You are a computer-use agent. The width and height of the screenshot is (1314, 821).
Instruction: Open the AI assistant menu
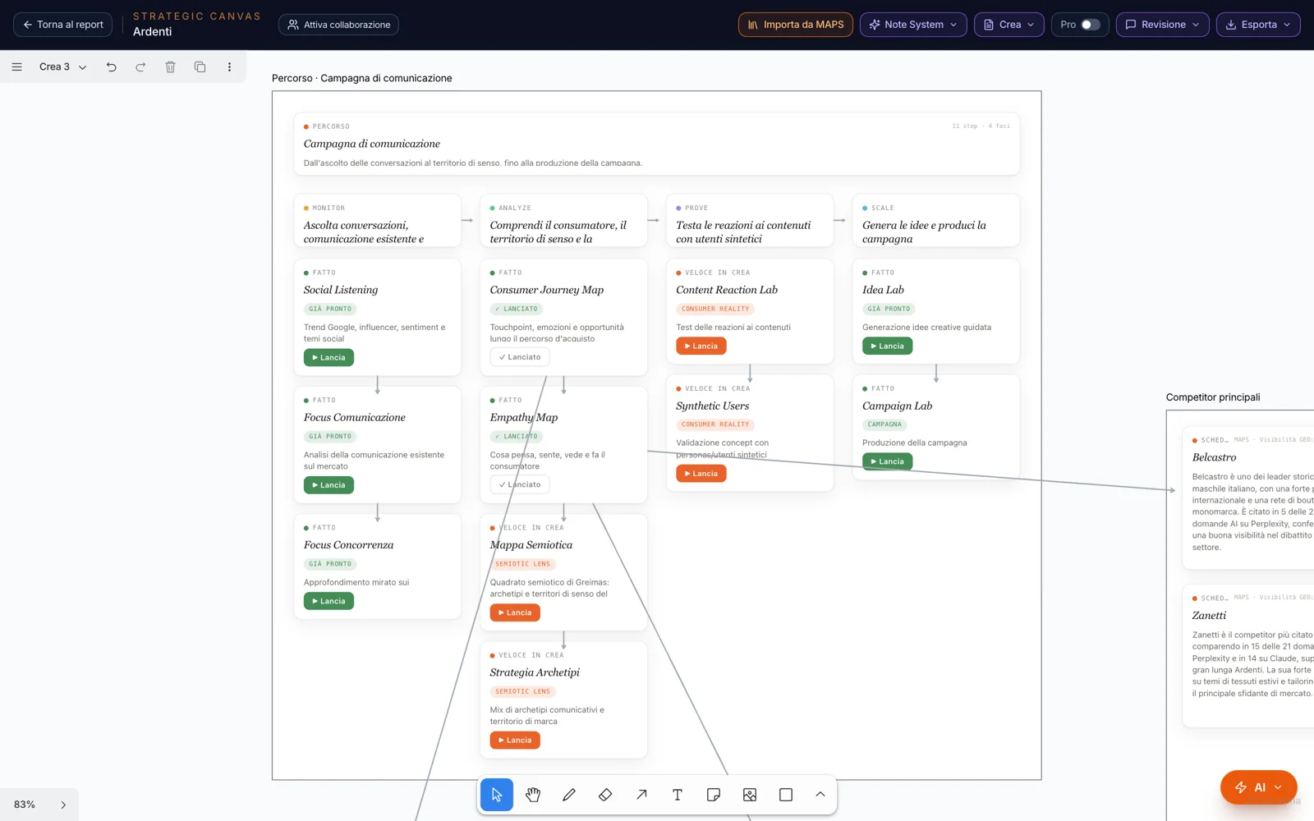point(1258,787)
